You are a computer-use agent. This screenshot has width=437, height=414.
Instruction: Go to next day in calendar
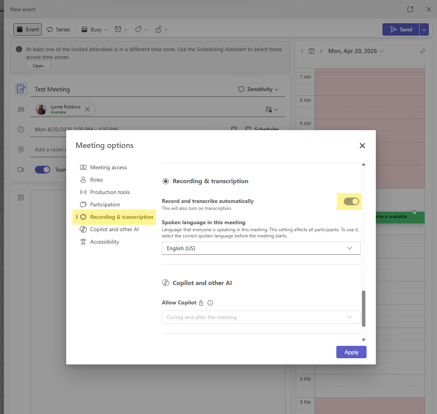point(321,51)
